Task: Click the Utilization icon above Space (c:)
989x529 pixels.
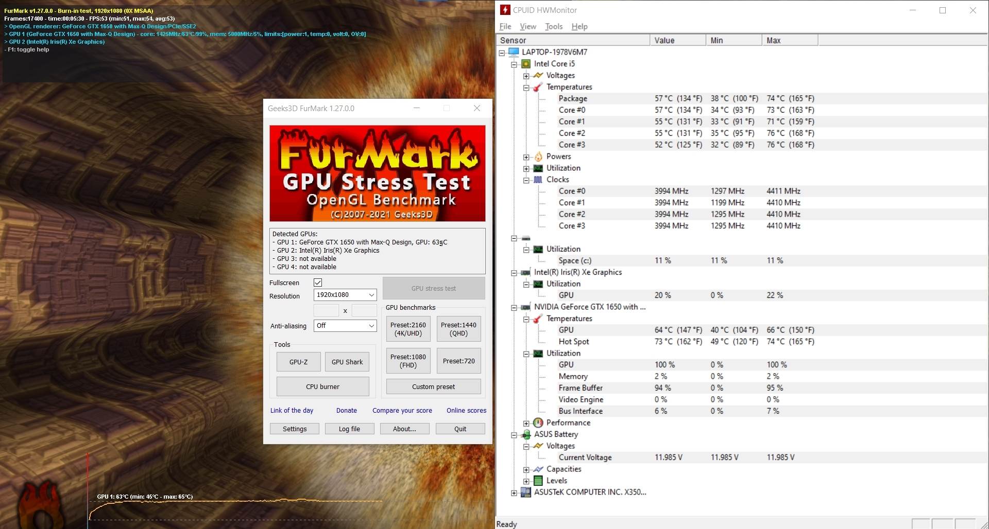Action: click(x=538, y=249)
